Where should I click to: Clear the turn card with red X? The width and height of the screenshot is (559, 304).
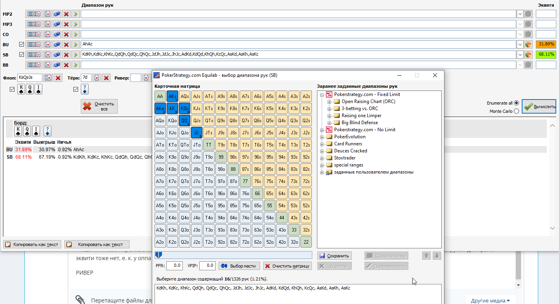pyautogui.click(x=106, y=78)
